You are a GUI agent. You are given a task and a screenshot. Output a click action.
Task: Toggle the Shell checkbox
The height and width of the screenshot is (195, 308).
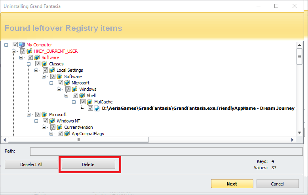[x=75, y=96]
